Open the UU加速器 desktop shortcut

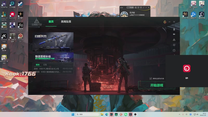(12, 4)
